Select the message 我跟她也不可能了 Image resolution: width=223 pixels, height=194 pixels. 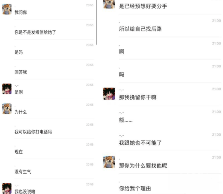coord(140,143)
